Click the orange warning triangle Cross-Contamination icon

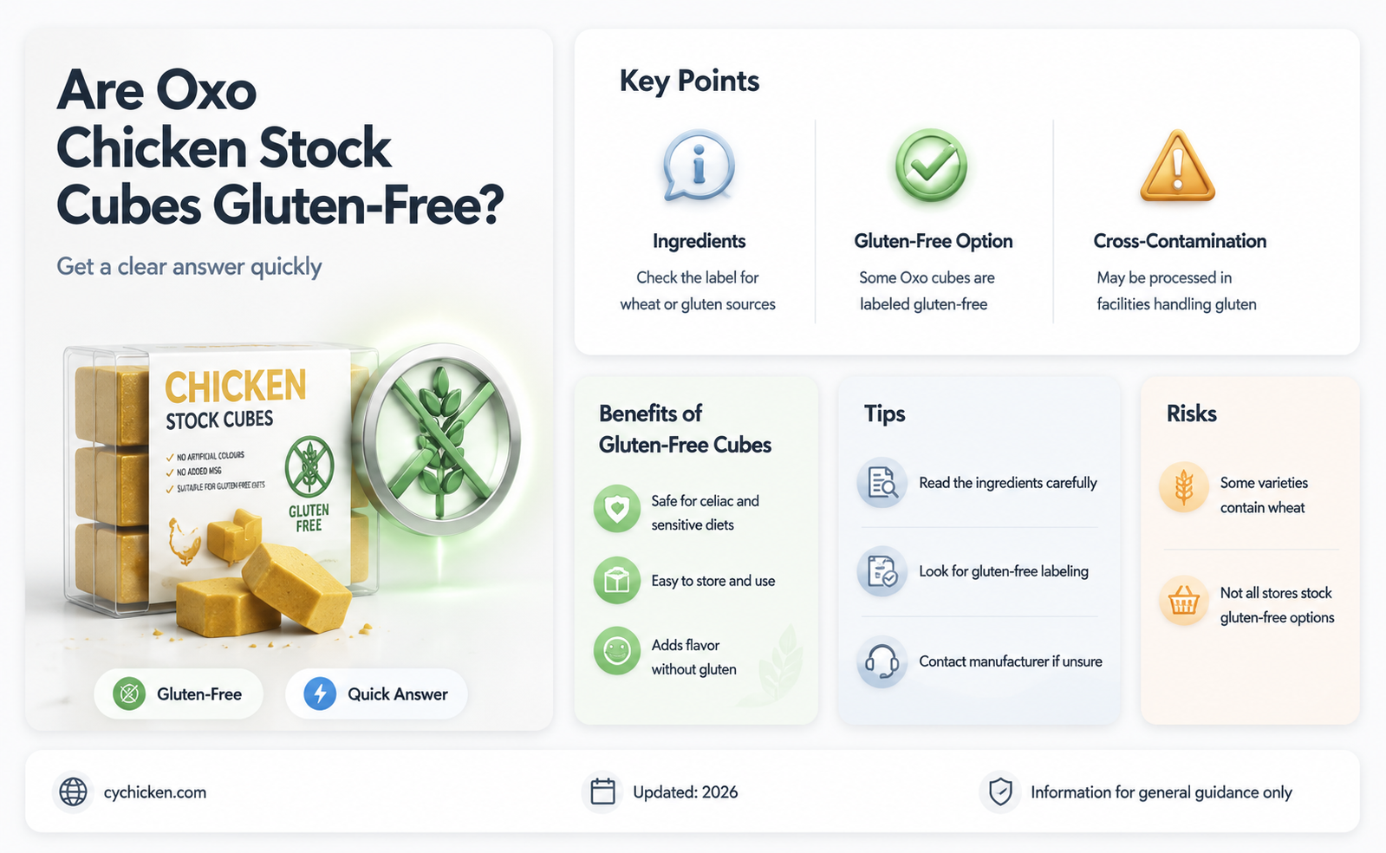pyautogui.click(x=1177, y=166)
